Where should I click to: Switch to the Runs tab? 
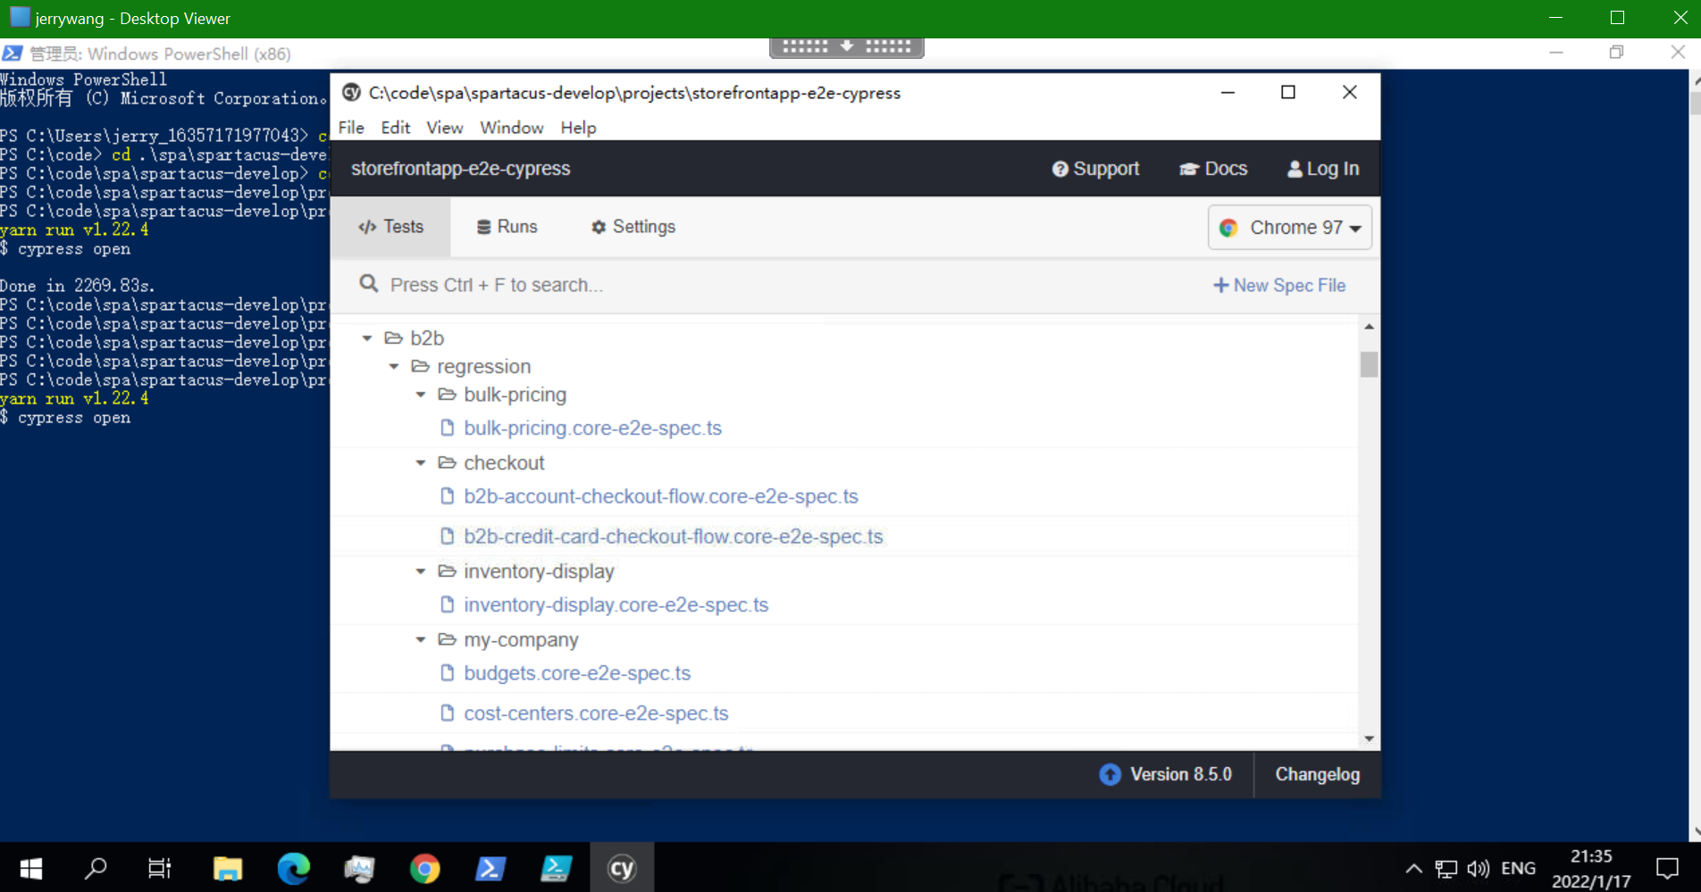(507, 227)
